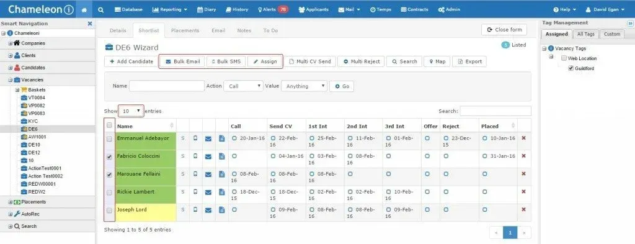635x244 pixels.
Task: Remove Marouane Fellaini with red X
Action: click(x=523, y=174)
